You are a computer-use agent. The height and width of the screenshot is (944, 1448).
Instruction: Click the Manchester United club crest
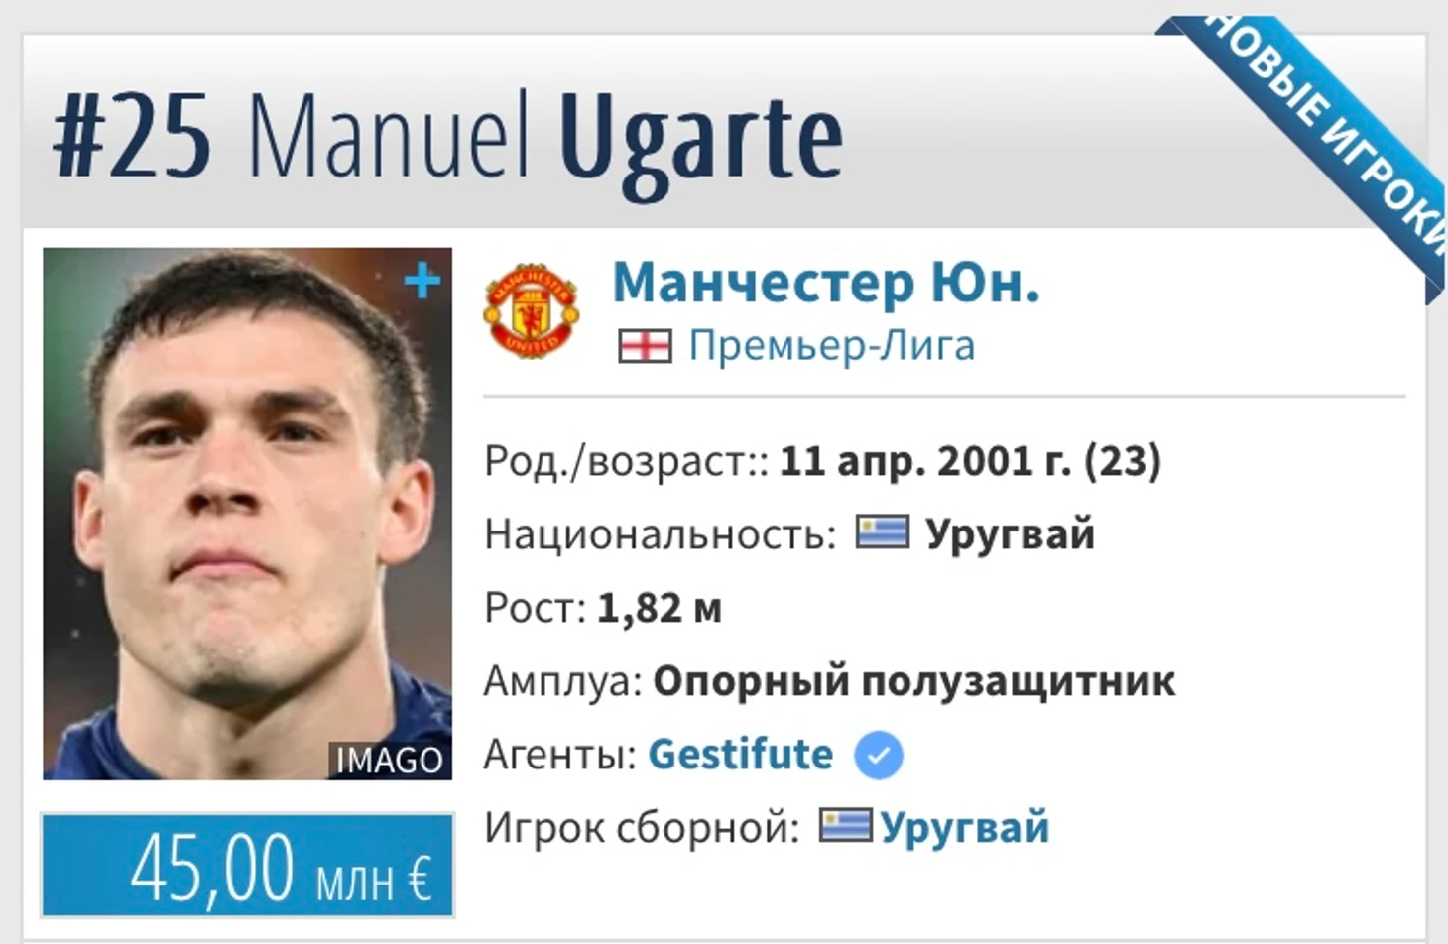tap(531, 310)
